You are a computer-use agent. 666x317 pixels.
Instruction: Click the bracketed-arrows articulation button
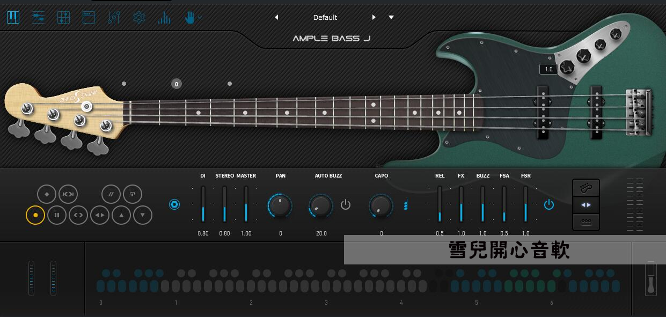[68, 194]
